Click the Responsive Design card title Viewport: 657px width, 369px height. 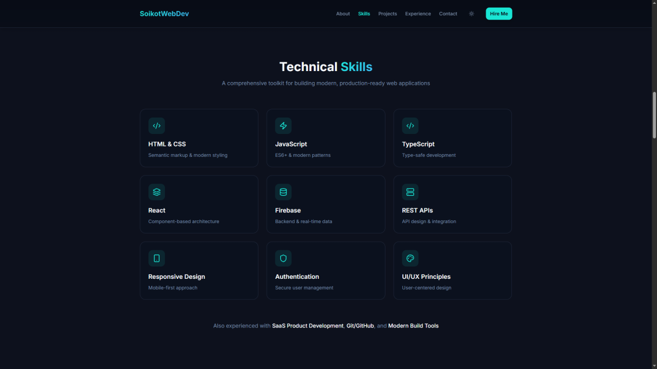click(177, 277)
